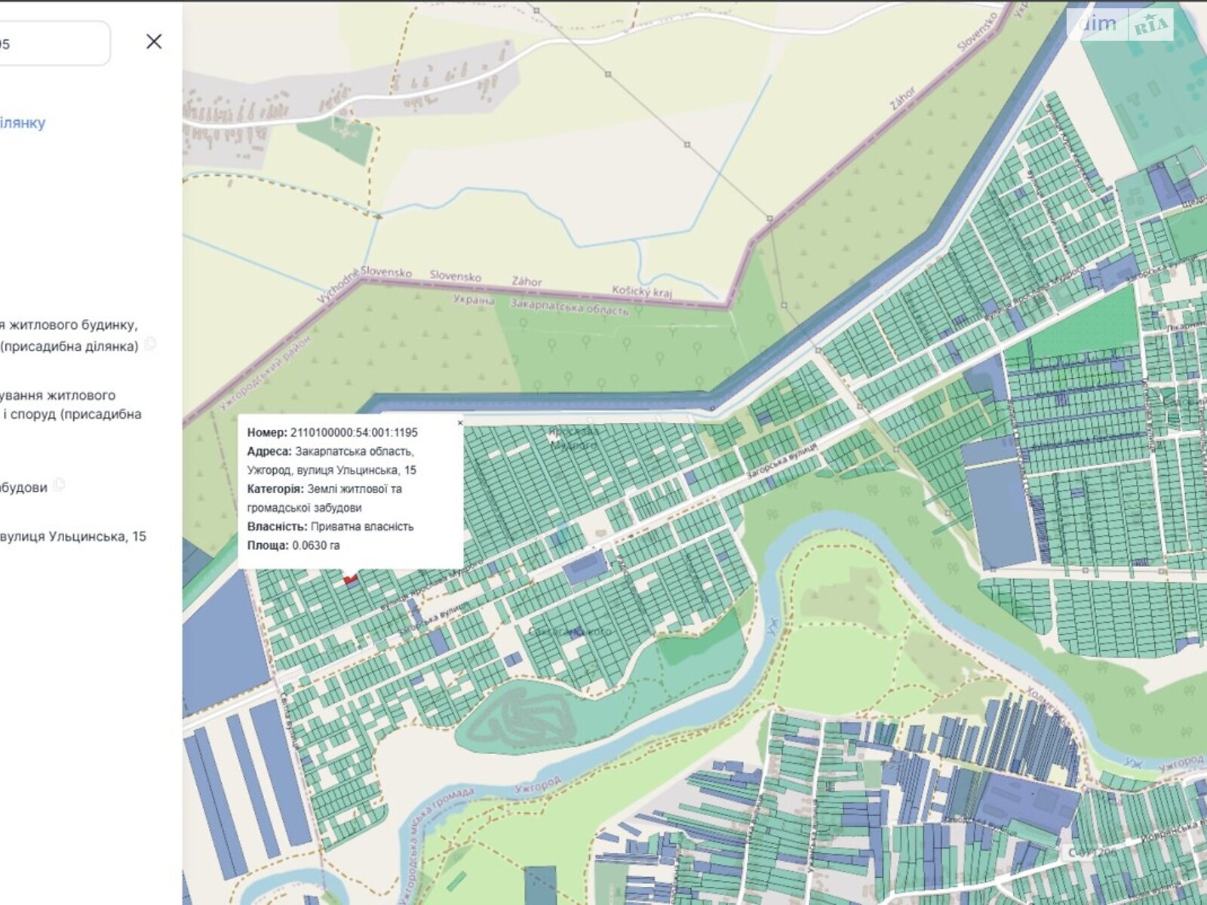The height and width of the screenshot is (905, 1207).
Task: Close the parcel info popup
Action: 460,423
